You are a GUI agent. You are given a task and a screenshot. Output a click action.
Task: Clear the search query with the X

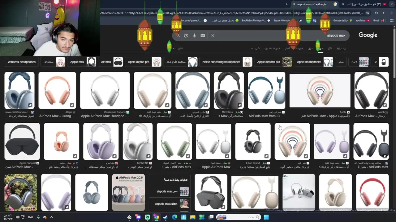point(213,35)
